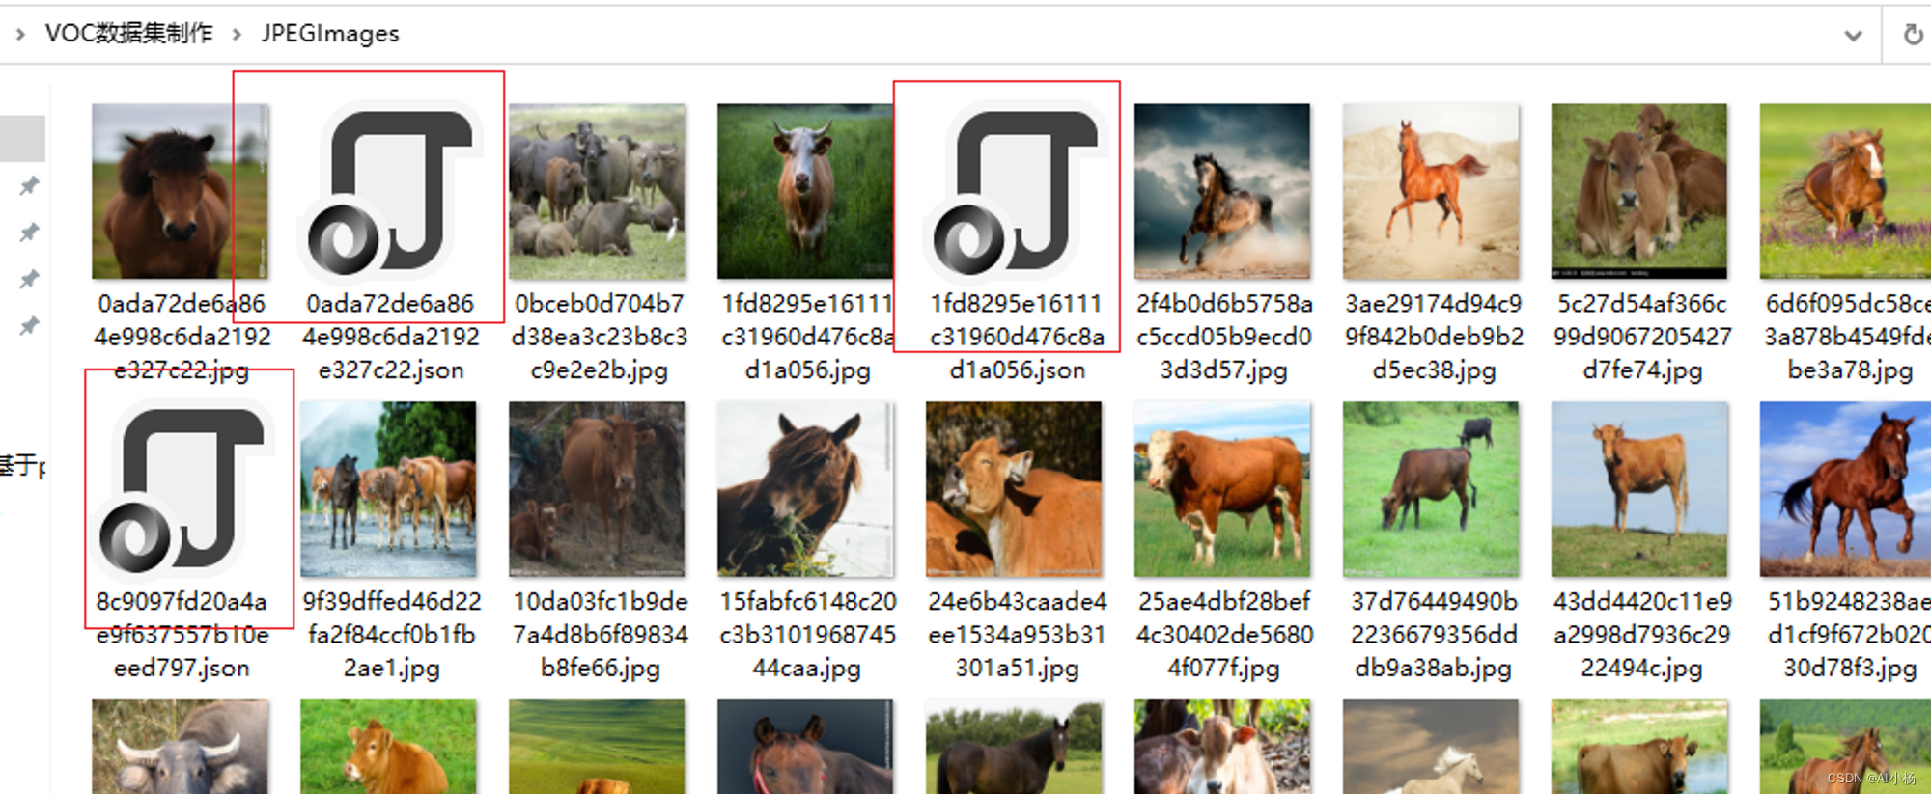The image size is (1931, 794).
Task: Click filename text 30d78f3.jpg
Action: pos(1850,669)
